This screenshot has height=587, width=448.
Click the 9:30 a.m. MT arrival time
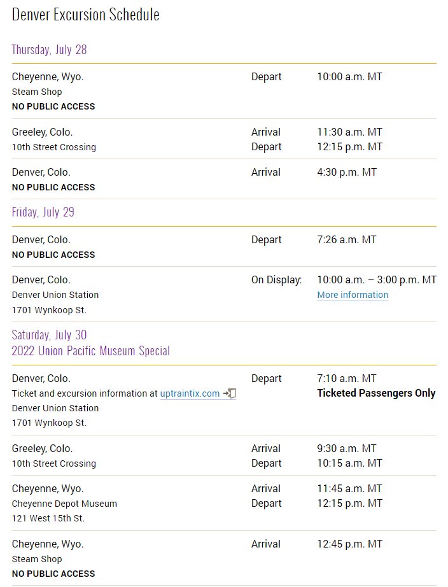347,448
